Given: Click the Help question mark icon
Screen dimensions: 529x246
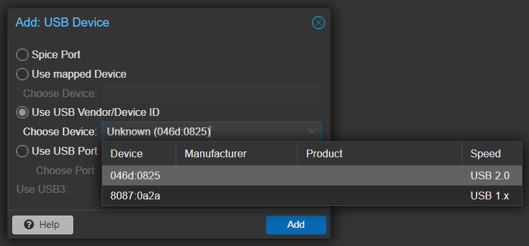Looking at the screenshot, I should pos(29,225).
